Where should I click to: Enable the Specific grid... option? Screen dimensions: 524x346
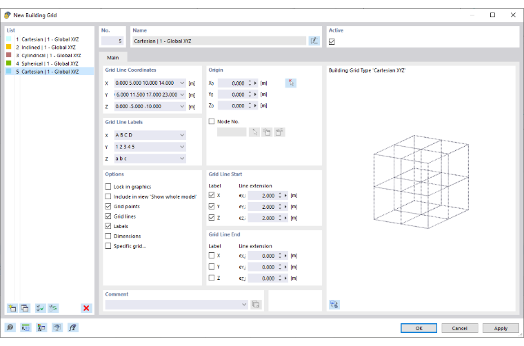[x=108, y=246]
